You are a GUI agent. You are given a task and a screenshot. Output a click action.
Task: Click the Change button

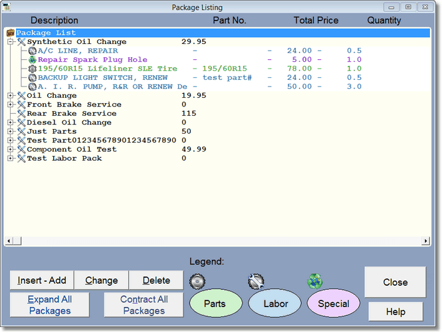coord(102,280)
